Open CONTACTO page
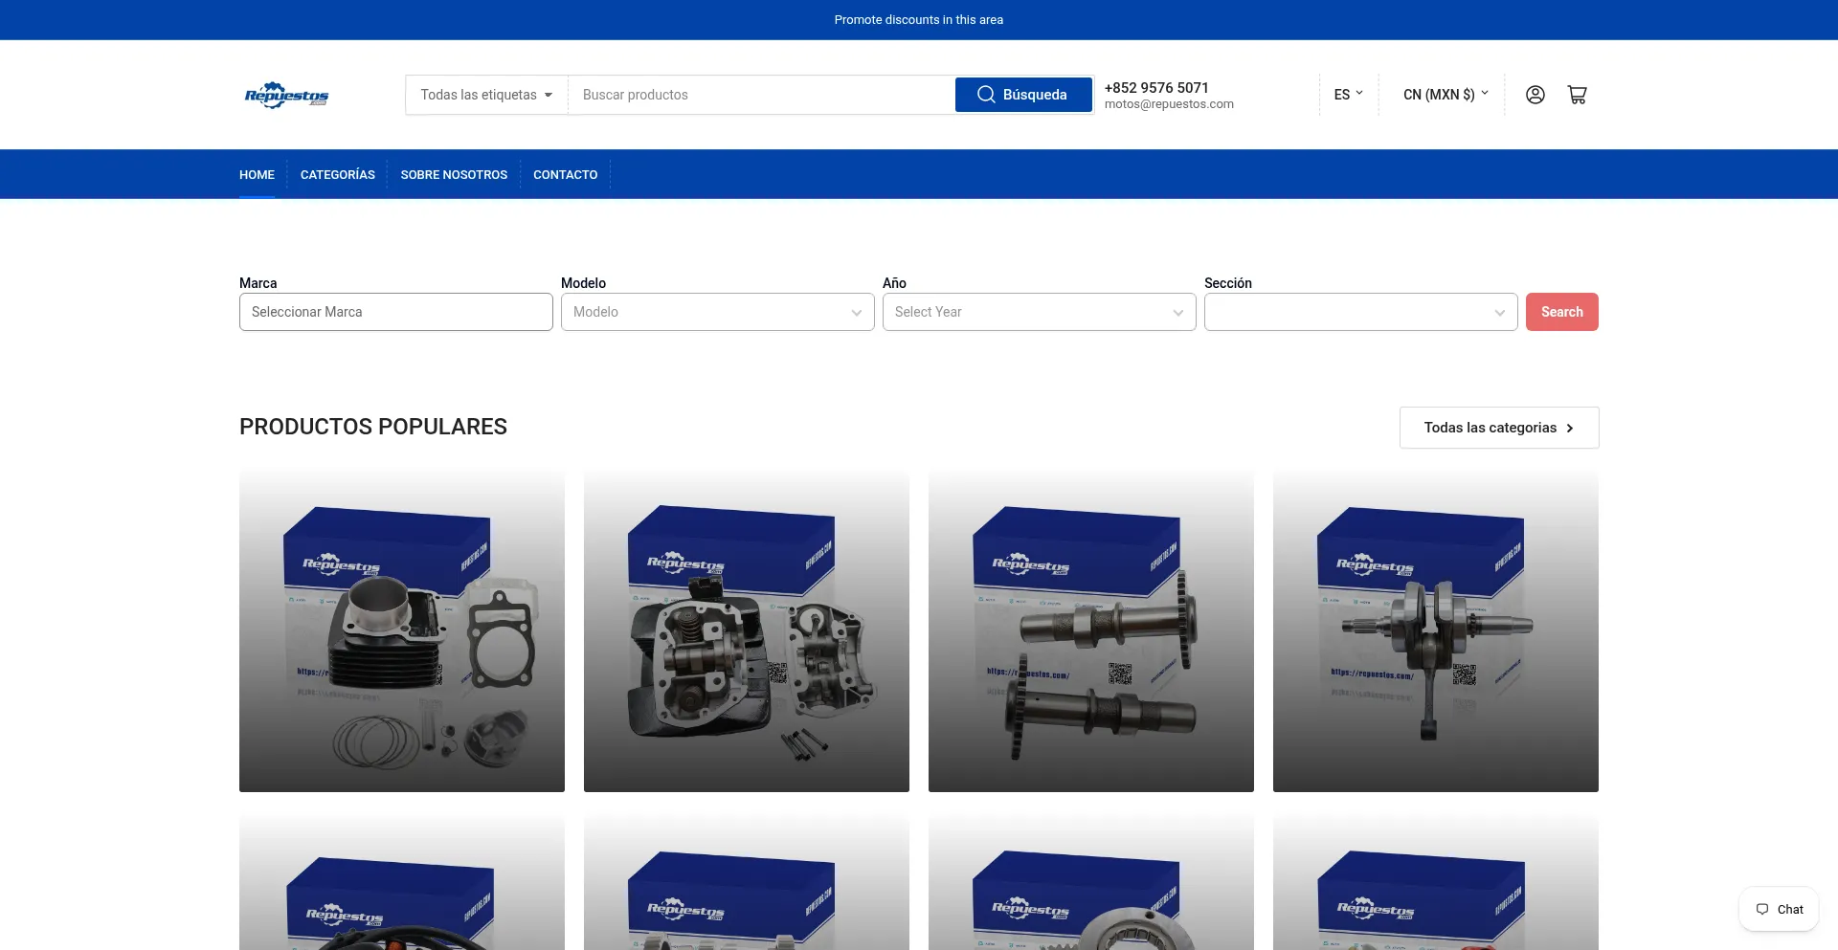 (x=565, y=175)
